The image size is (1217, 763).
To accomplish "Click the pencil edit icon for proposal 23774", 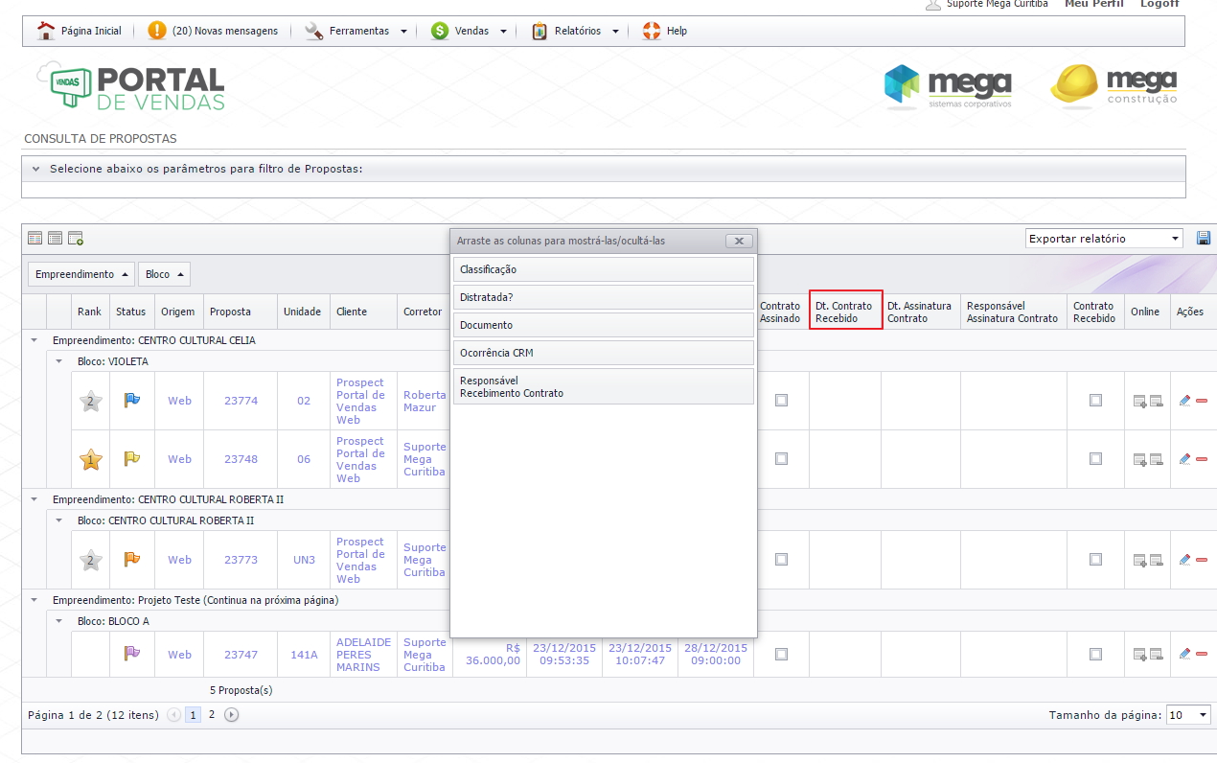I will 1184,401.
